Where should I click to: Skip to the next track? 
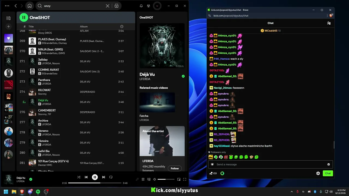(x=104, y=177)
